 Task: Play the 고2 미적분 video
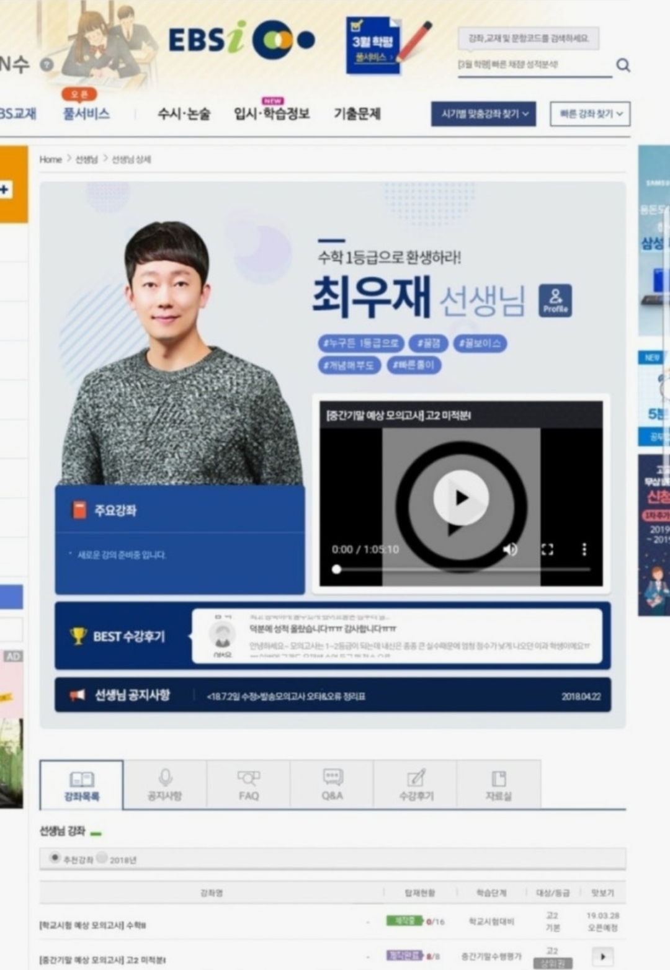coord(461,498)
